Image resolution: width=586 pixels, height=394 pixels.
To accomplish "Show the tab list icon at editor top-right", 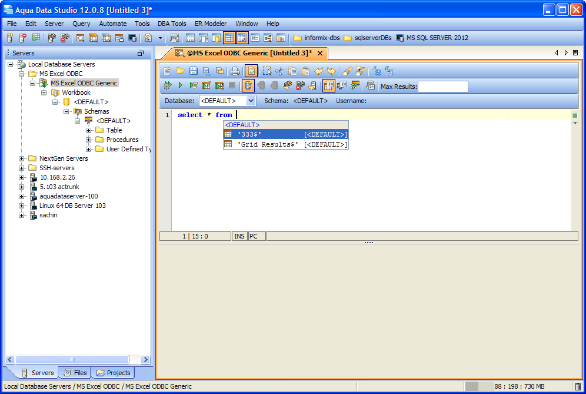I will (575, 53).
